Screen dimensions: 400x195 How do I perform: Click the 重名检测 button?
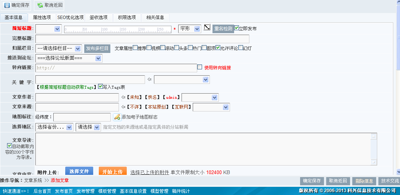(223, 29)
